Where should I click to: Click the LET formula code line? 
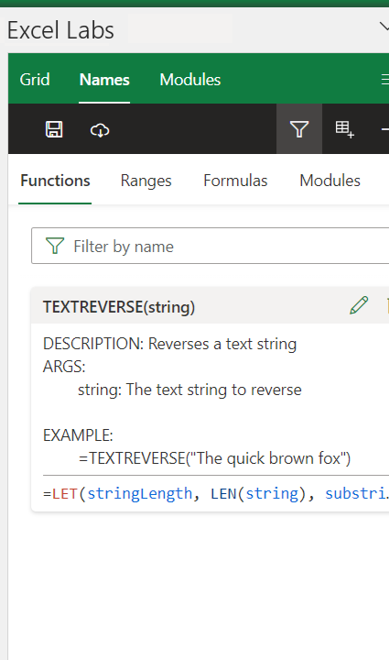[216, 493]
